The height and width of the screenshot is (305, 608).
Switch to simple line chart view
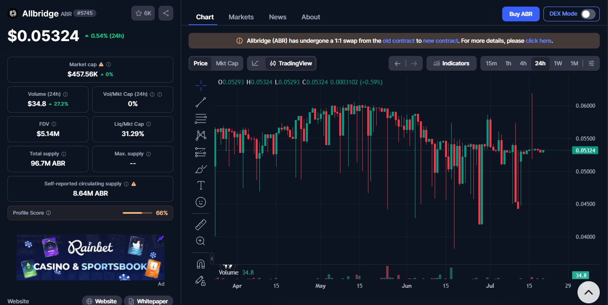pos(256,63)
